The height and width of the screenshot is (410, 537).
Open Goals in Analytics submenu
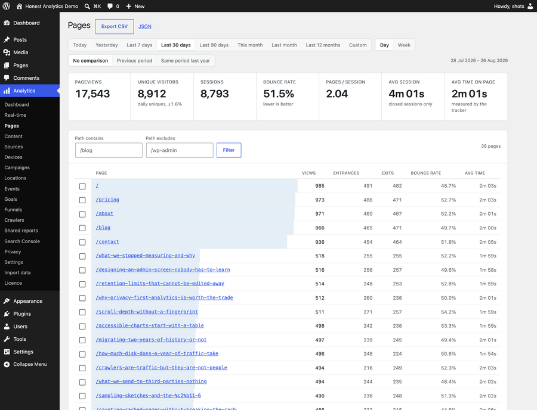(11, 200)
